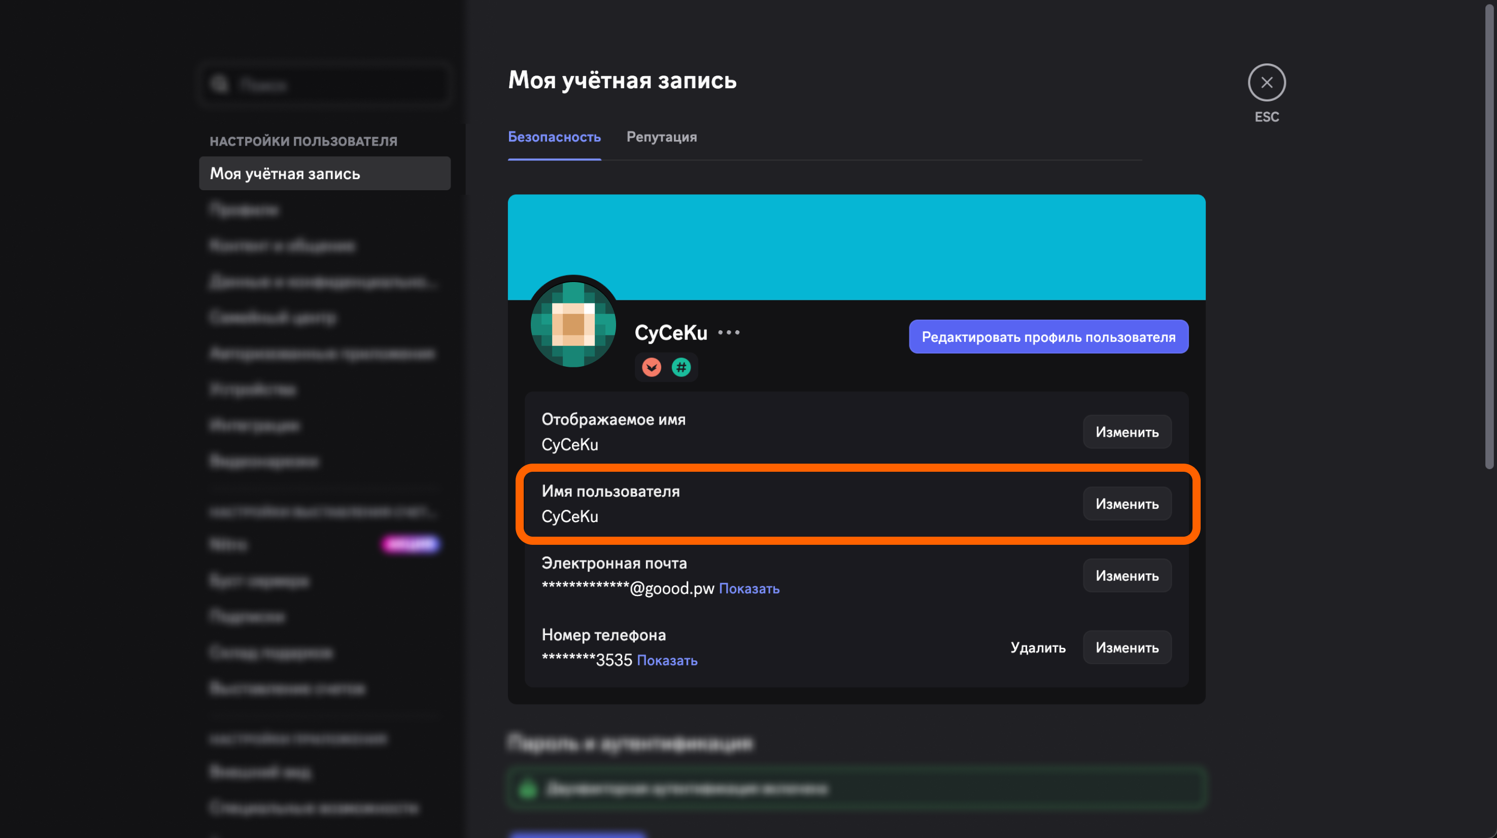Switch to the Репутация tab
This screenshot has width=1497, height=838.
tap(661, 137)
